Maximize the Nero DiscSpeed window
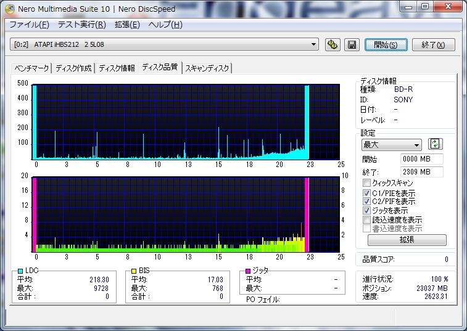 (x=425, y=7)
